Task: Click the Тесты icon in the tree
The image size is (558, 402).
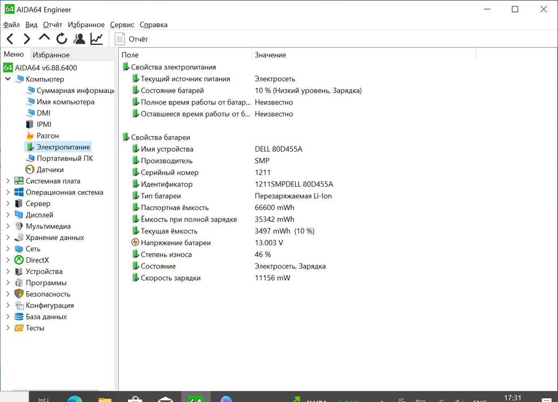Action: [19, 328]
